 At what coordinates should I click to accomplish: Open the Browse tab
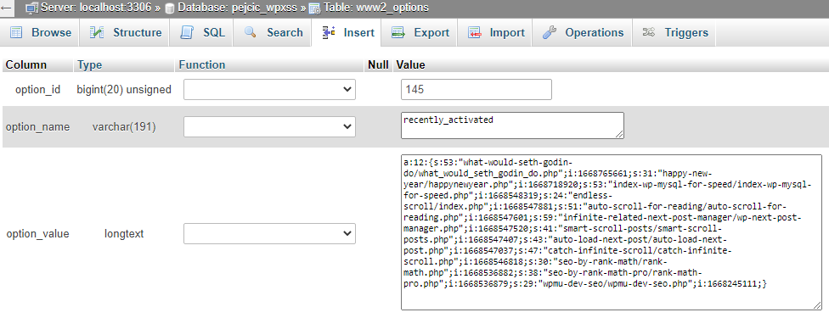[41, 33]
